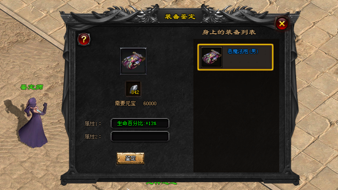Click the green 鉴定师 name label
The height and width of the screenshot is (190, 338).
coord(32,87)
